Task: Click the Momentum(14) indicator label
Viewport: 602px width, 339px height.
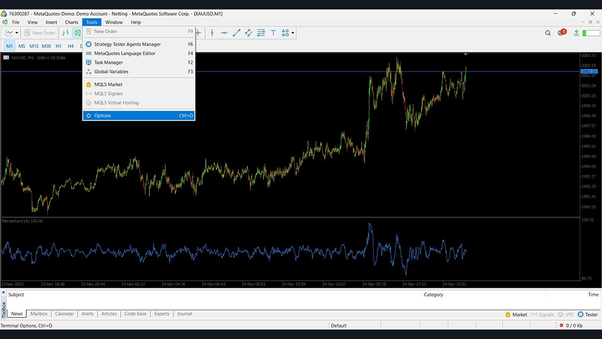Action: pyautogui.click(x=23, y=221)
